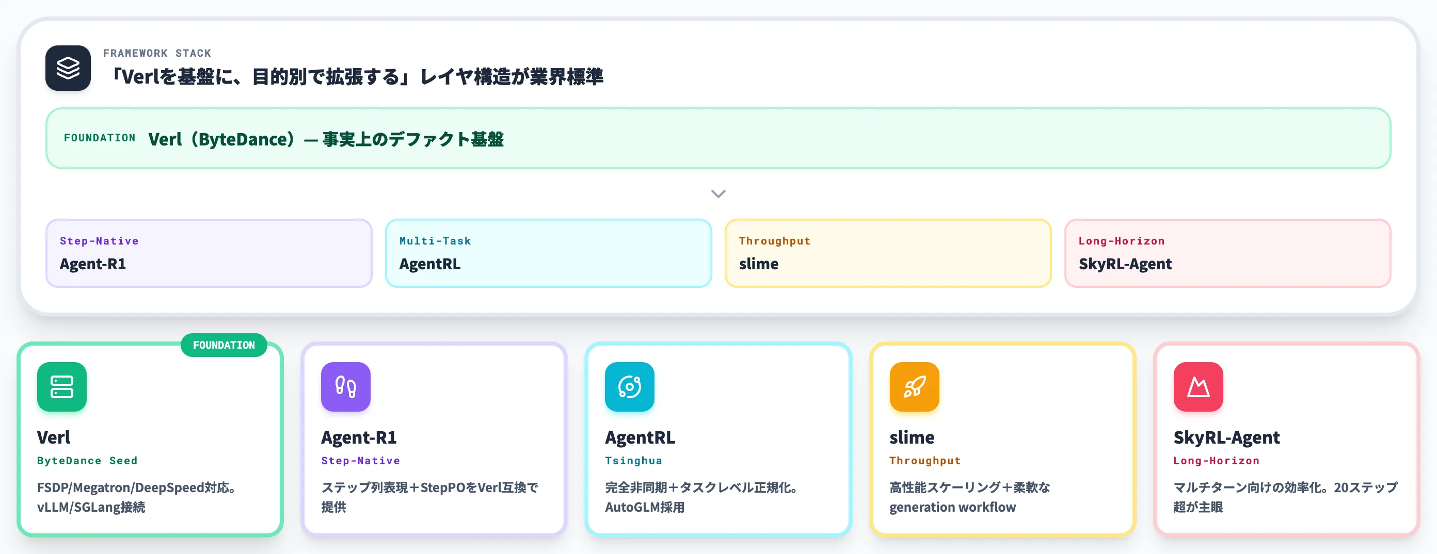Click the 'ステップ列表現＋StepPO' description text
The image size is (1437, 554).
coord(429,497)
